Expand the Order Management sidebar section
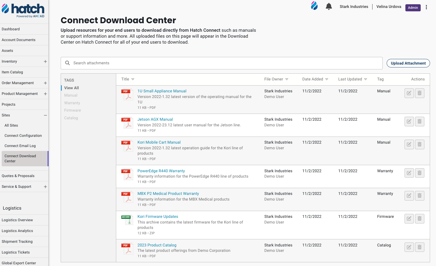Screen dimensions: 436x266 pyautogui.click(x=45, y=83)
